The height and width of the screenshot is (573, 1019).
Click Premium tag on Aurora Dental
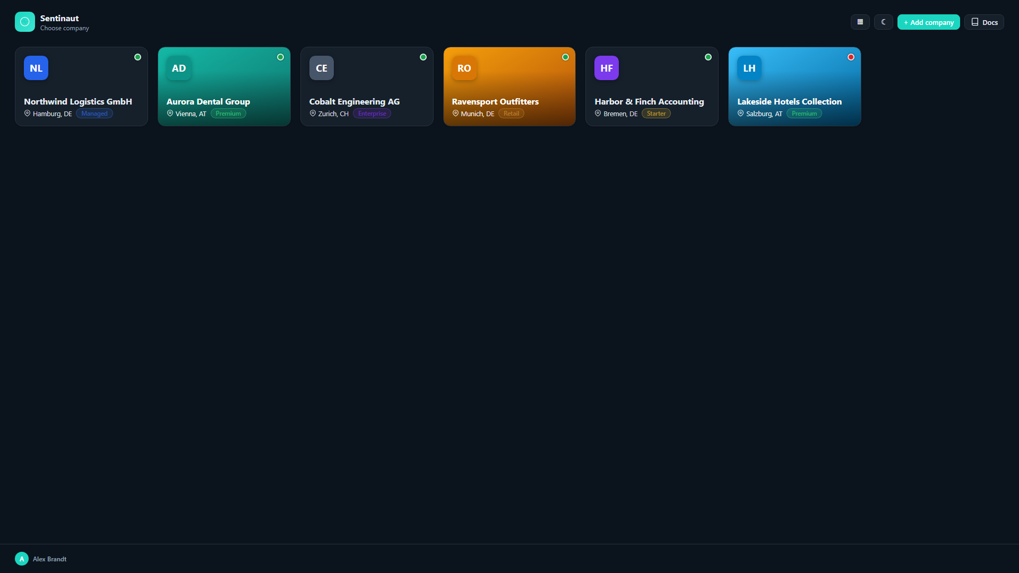coord(228,114)
